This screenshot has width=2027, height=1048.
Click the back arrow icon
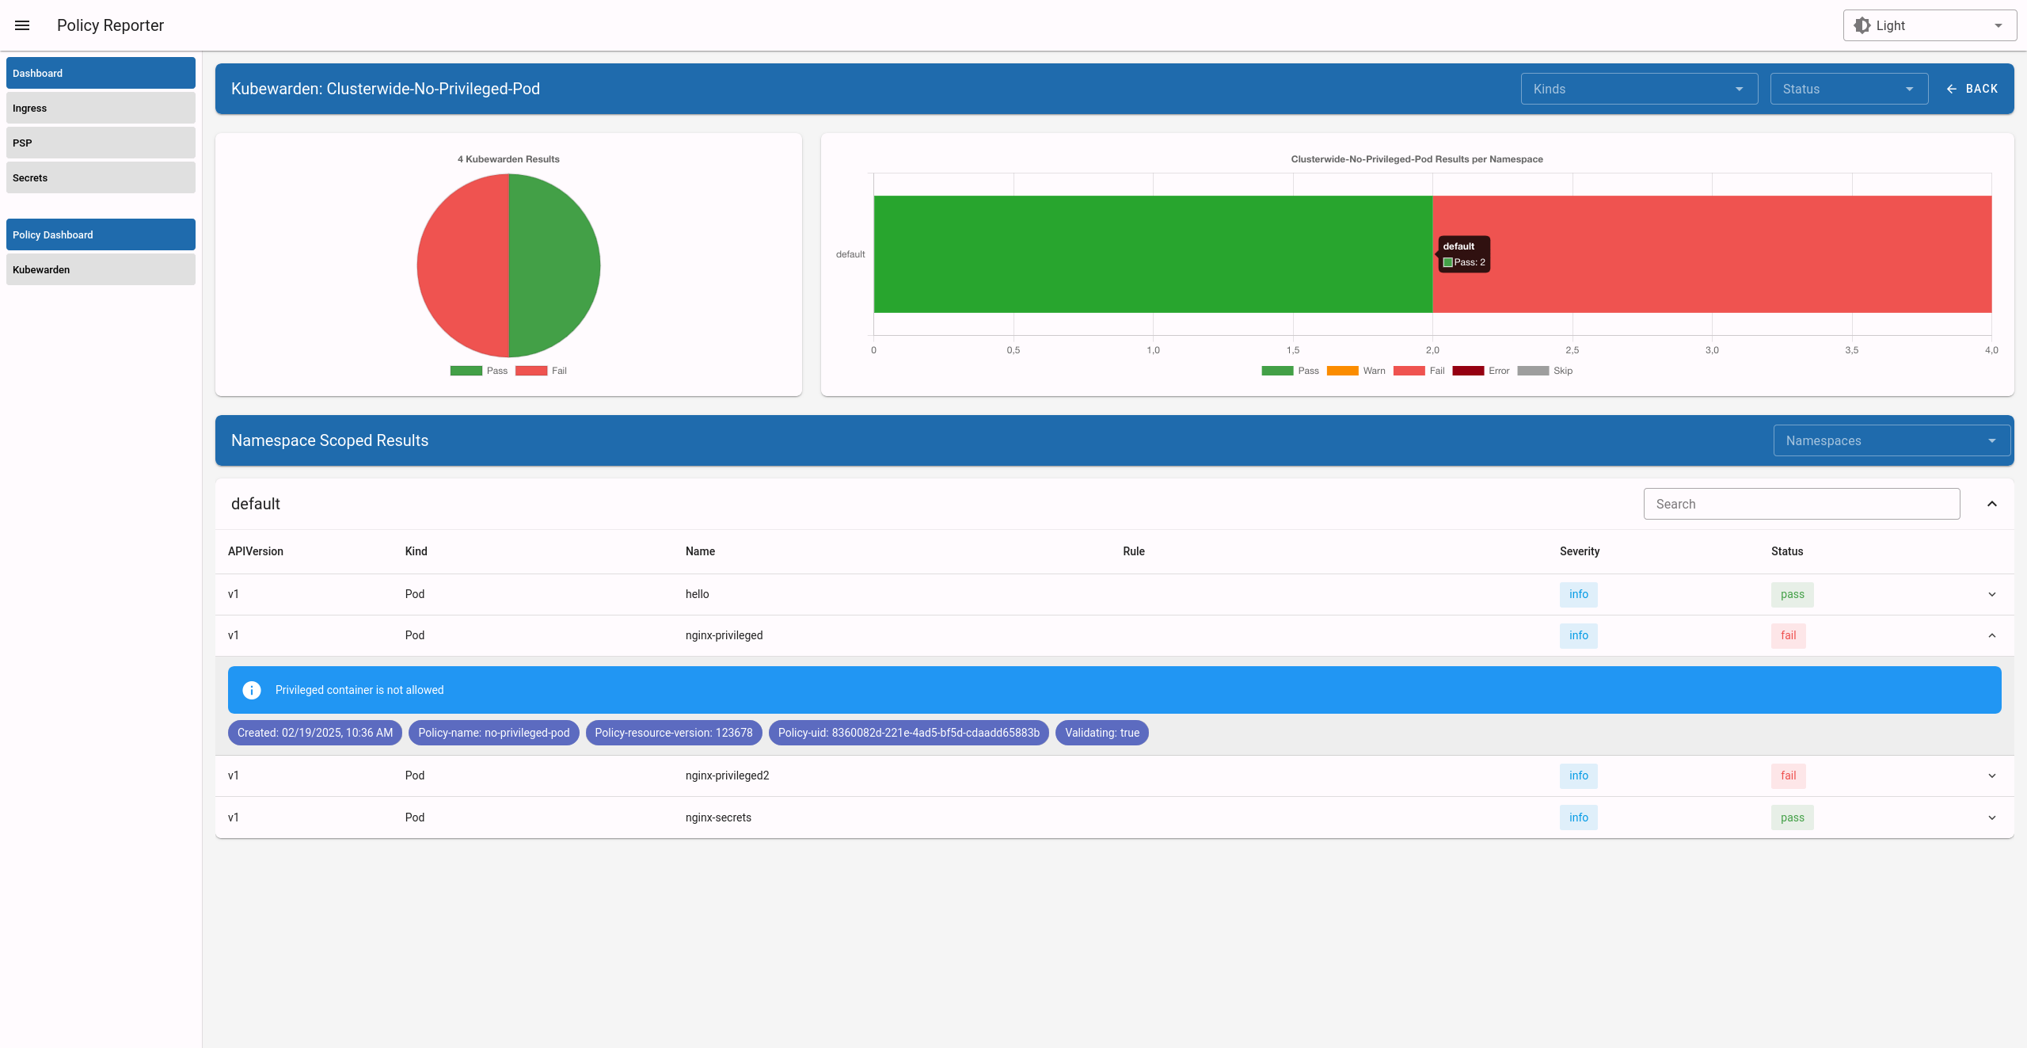(x=1952, y=89)
